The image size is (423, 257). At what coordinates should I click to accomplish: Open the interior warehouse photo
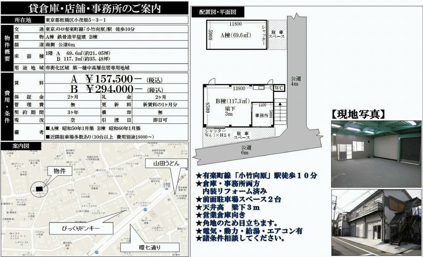(x=376, y=153)
